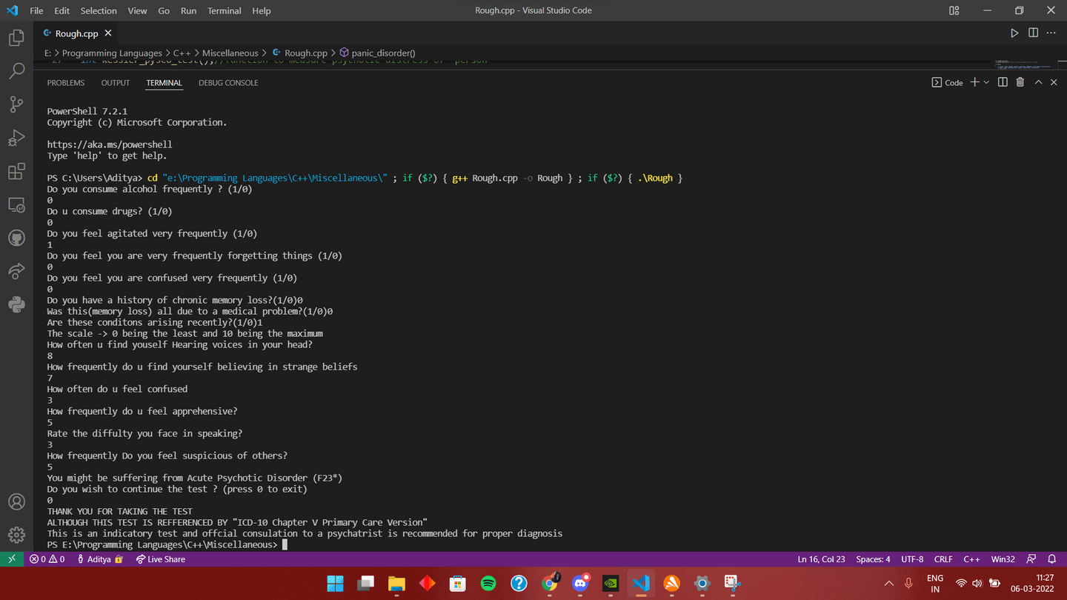Image resolution: width=1067 pixels, height=600 pixels.
Task: Open File Explorer from the taskbar
Action: pos(396,583)
